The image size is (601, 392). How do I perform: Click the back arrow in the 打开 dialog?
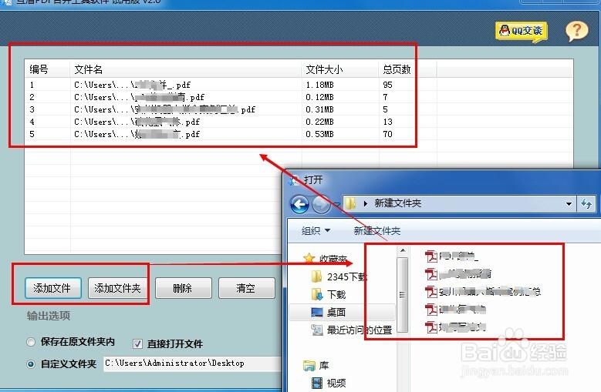300,204
